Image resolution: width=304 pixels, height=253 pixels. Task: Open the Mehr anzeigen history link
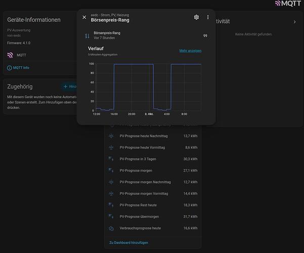(190, 51)
